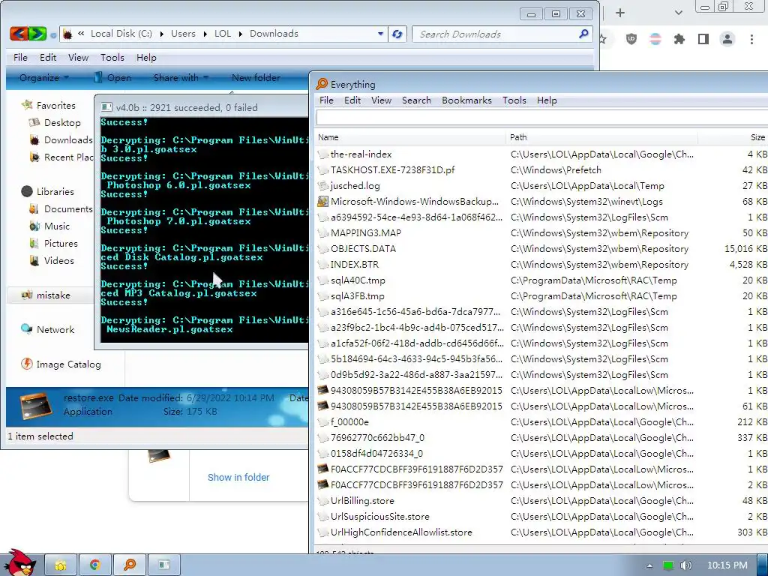Click the uBlock shield extension icon
This screenshot has width=768, height=576.
pyautogui.click(x=631, y=39)
